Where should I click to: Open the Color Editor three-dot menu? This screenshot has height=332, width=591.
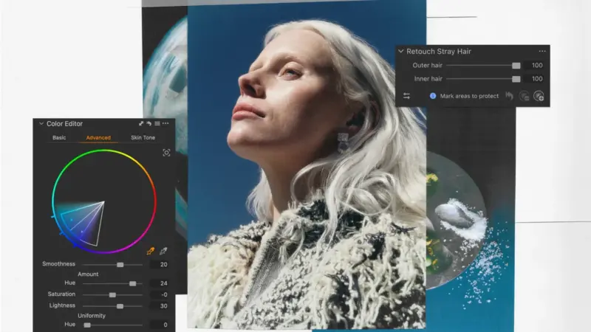point(165,123)
